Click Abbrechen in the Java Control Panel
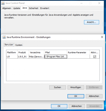Screen dimensions: 106x111 tap(77, 106)
